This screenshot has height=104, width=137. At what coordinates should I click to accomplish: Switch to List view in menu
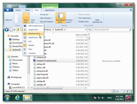(x=33, y=41)
